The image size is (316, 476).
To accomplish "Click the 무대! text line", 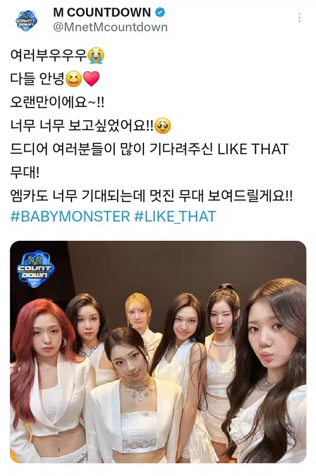I will point(25,173).
